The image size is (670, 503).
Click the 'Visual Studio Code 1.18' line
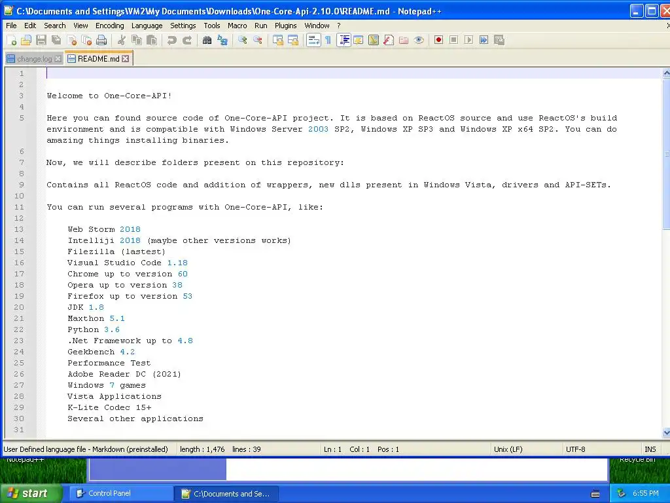pos(128,263)
